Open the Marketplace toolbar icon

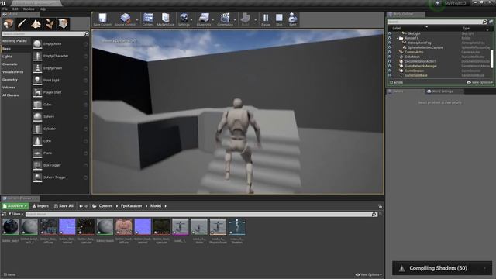(x=165, y=17)
